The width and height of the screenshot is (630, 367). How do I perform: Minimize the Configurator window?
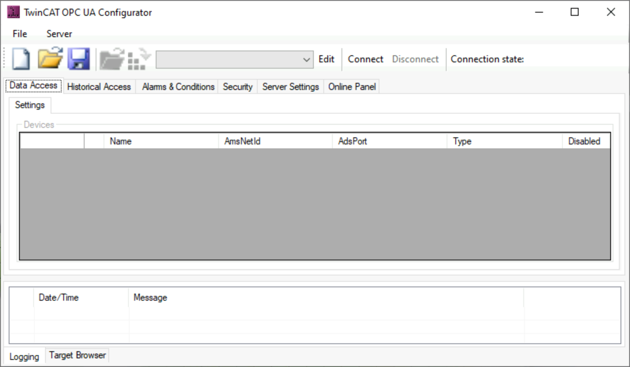tap(539, 12)
